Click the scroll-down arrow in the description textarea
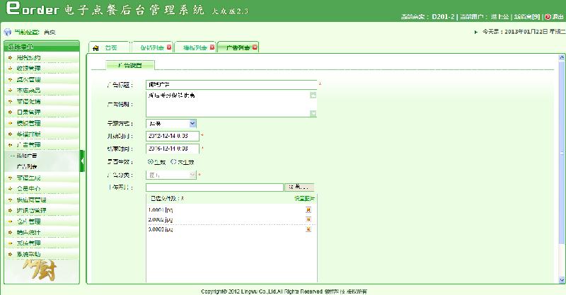Image resolution: width=566 pixels, height=295 pixels. 313,113
